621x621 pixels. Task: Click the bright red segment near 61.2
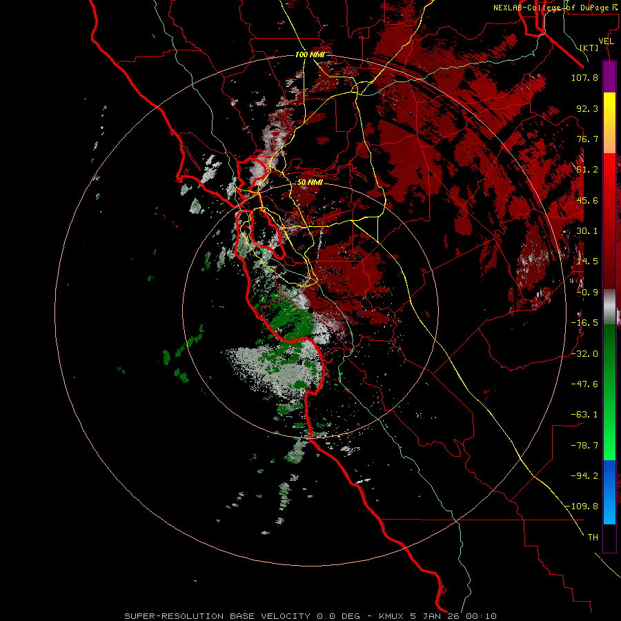[x=609, y=169]
